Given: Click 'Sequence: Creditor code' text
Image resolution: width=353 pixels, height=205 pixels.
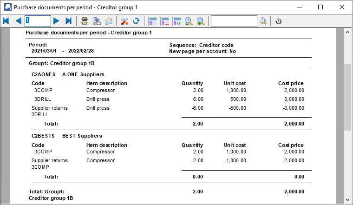Looking at the screenshot, I should click(202, 45).
